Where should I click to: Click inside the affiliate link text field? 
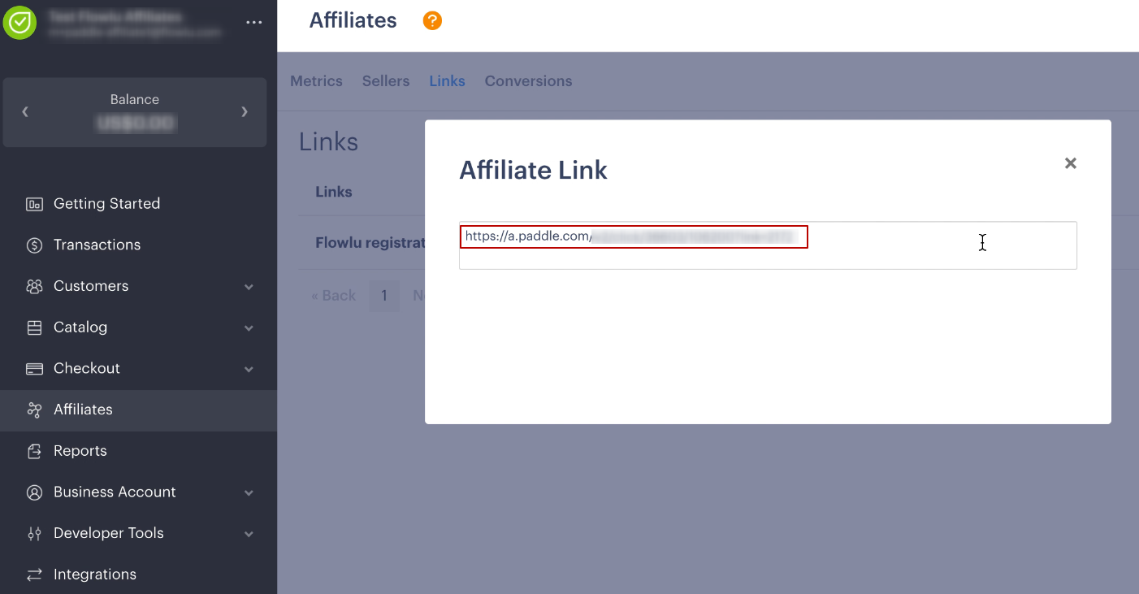point(768,245)
